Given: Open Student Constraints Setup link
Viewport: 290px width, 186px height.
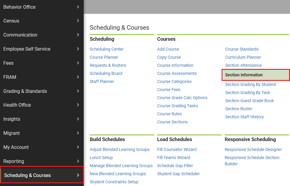Looking at the screenshot, I should (114, 182).
